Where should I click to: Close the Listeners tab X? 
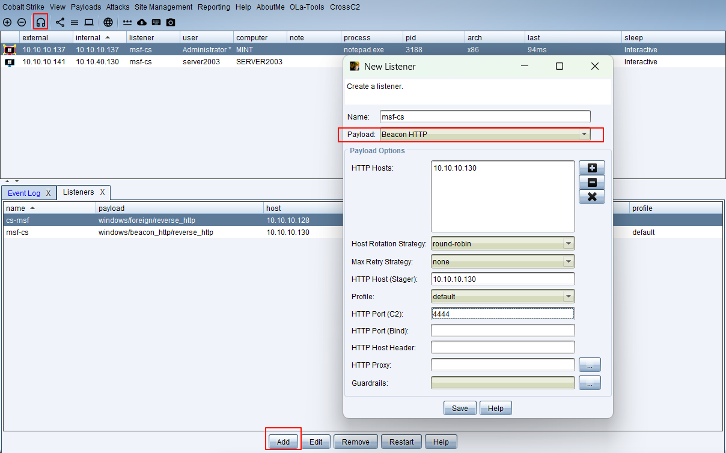102,192
